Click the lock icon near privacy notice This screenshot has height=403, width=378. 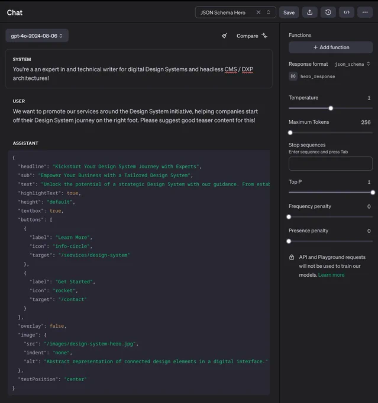292,257
